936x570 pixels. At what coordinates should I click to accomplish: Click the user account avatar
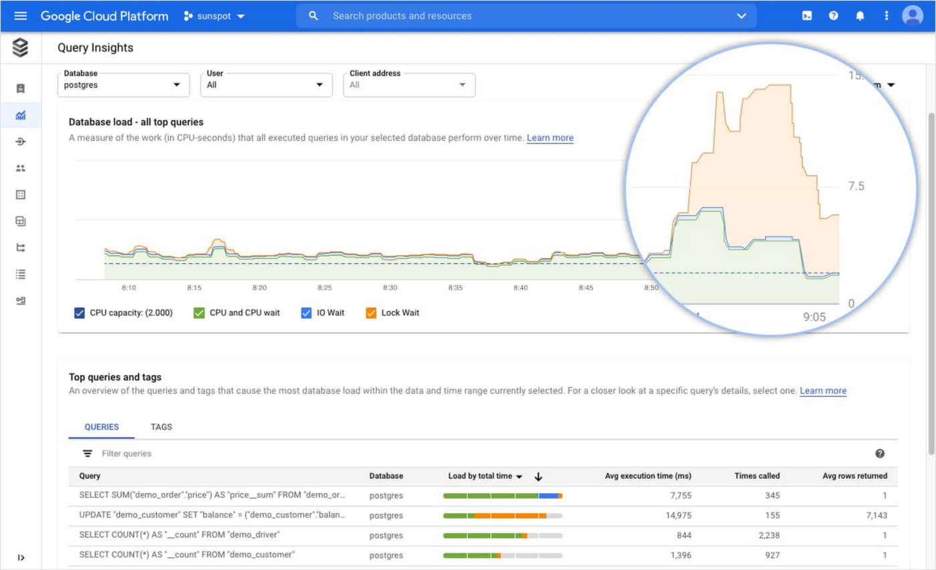[x=913, y=15]
